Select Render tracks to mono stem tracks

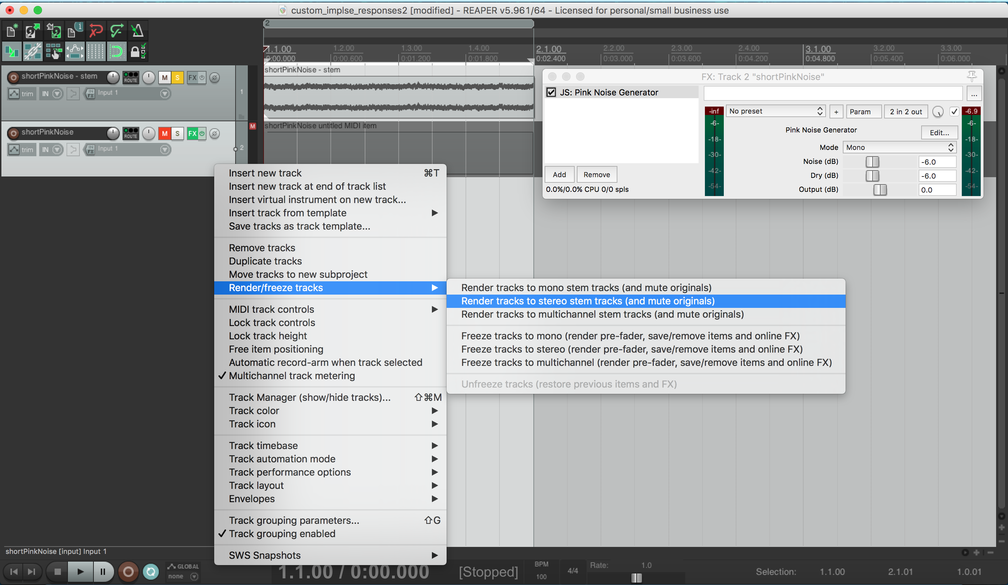tap(646, 288)
